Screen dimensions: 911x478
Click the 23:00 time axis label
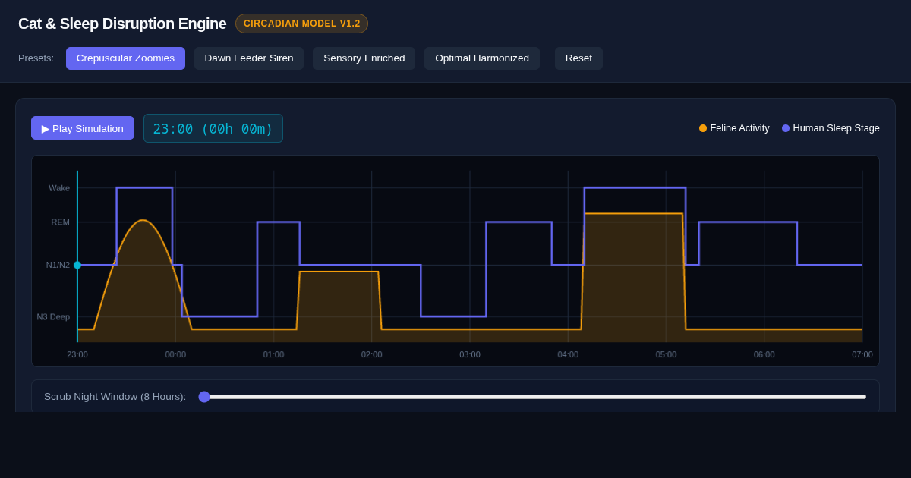[x=77, y=354]
